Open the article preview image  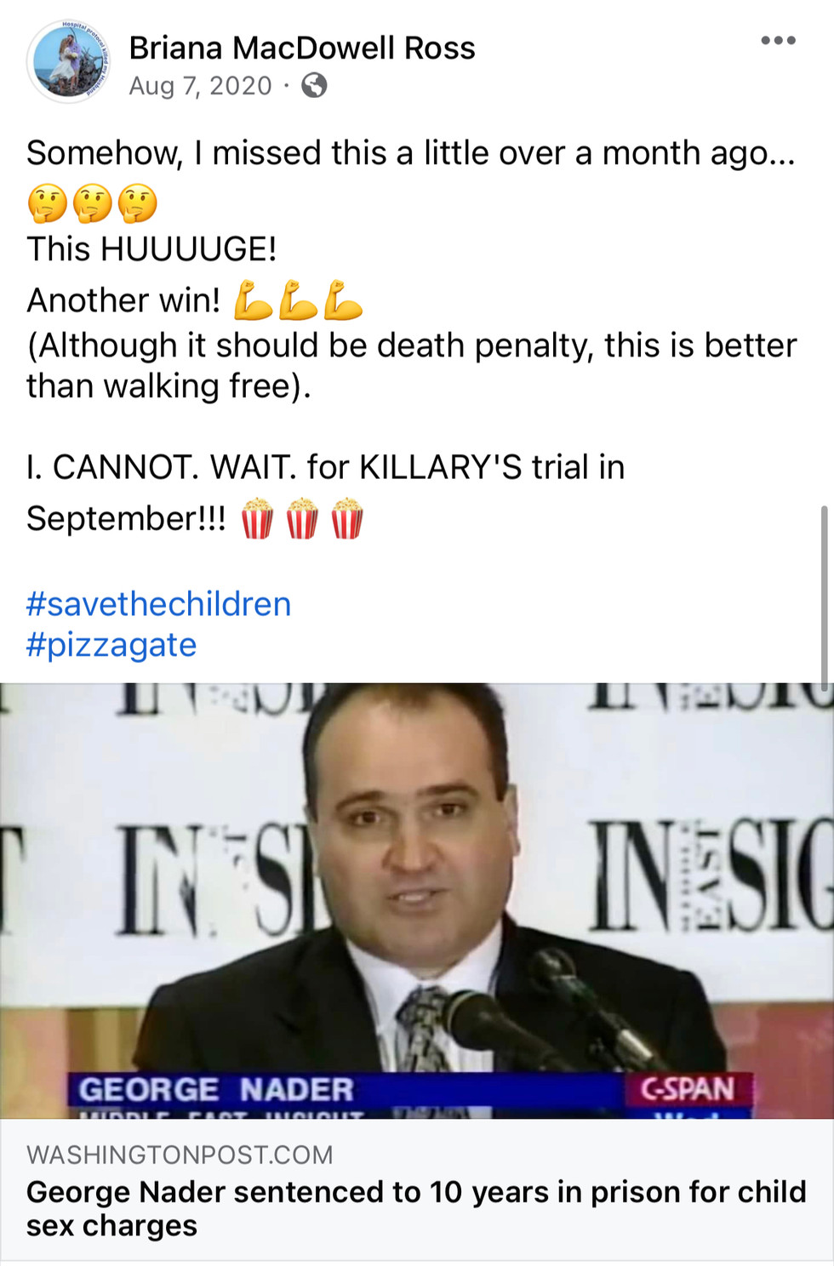417,900
